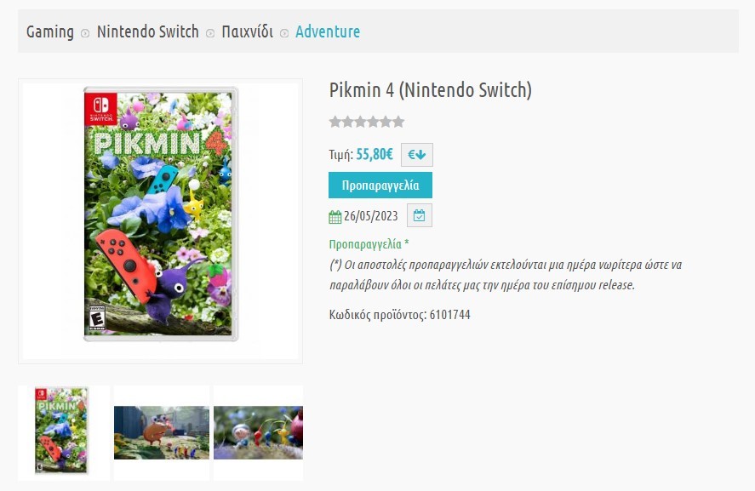Open the Παιχνίδι breadcrumb link
This screenshot has height=491, width=755.
247,31
